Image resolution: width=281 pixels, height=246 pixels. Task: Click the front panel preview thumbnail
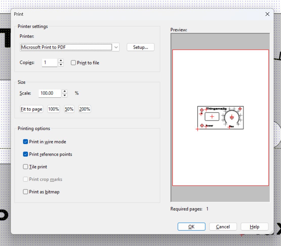click(x=220, y=118)
